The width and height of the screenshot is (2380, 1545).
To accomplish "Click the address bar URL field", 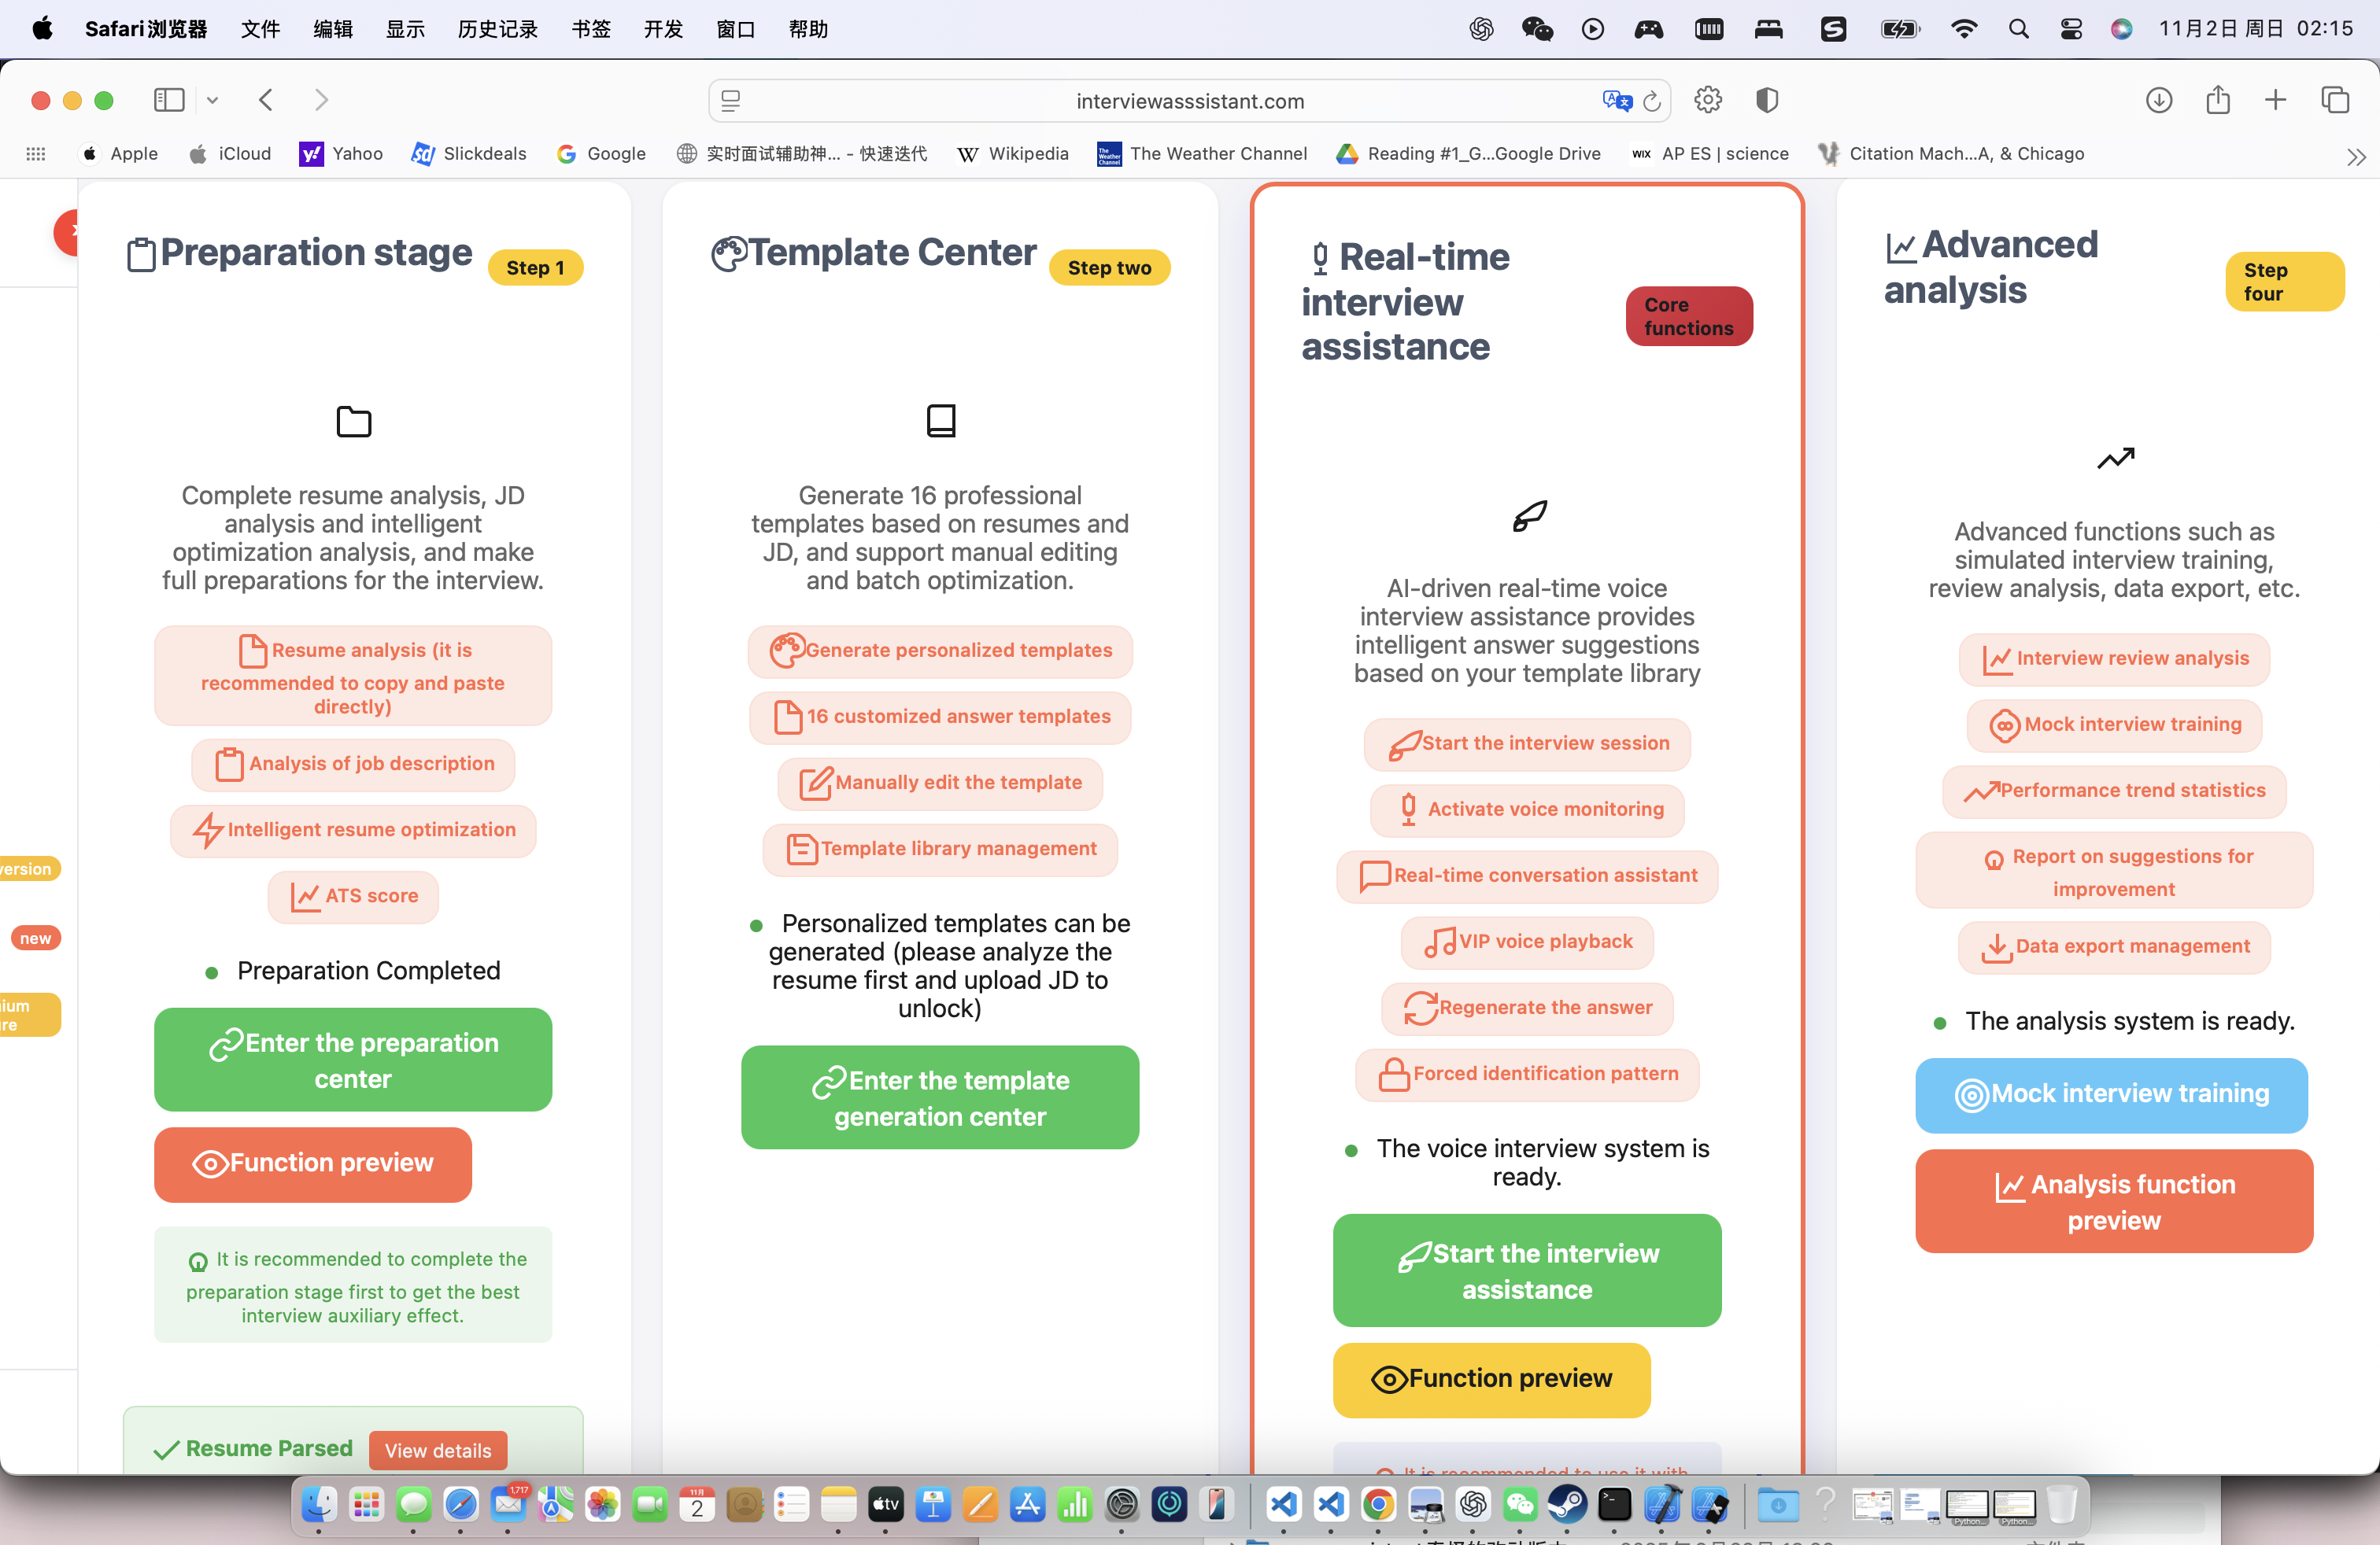I will [x=1190, y=100].
